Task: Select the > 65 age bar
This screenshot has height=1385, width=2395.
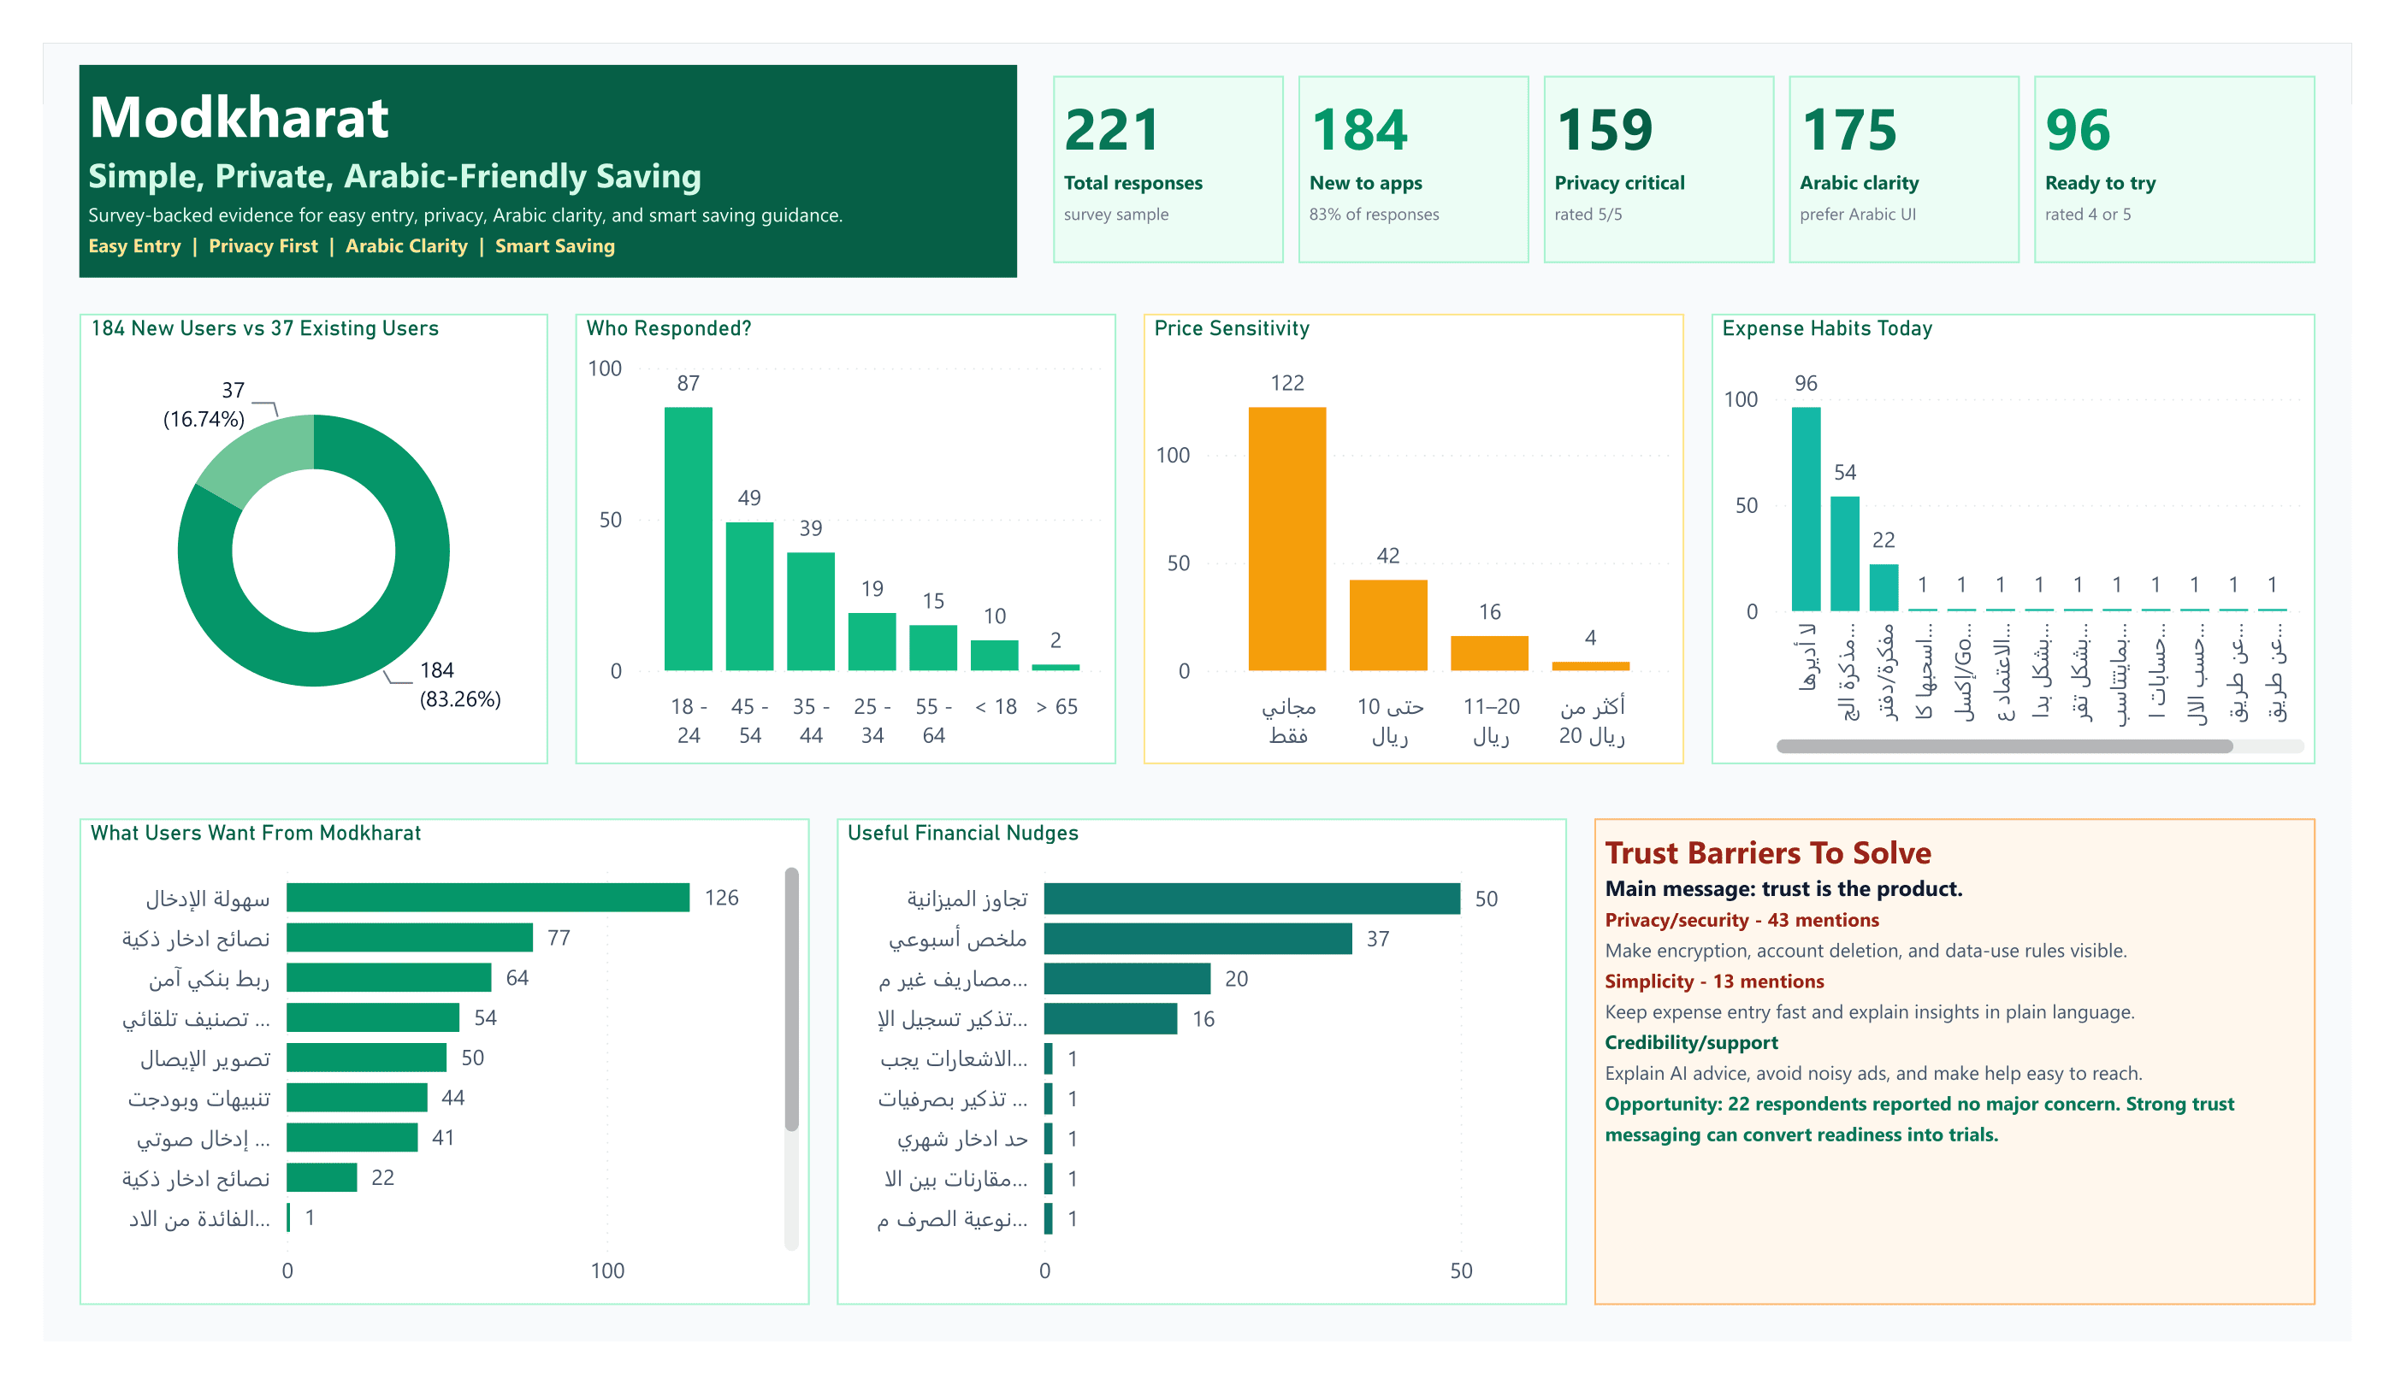Action: coord(1056,668)
